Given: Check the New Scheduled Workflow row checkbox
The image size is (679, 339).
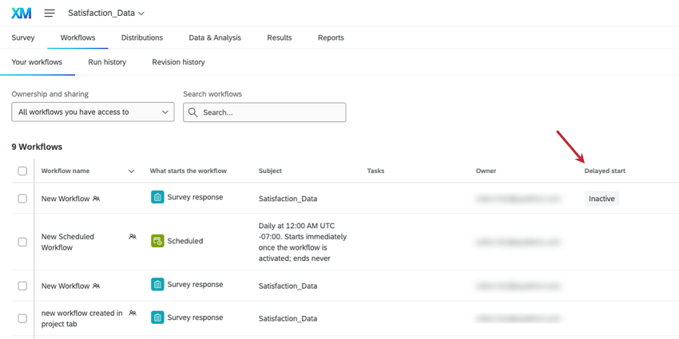Looking at the screenshot, I should point(22,242).
